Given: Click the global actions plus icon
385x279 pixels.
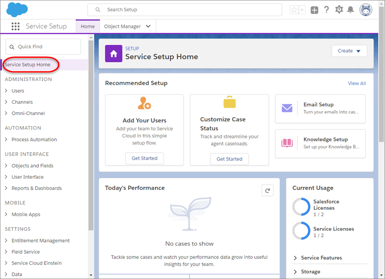Looking at the screenshot, I should coord(314,10).
